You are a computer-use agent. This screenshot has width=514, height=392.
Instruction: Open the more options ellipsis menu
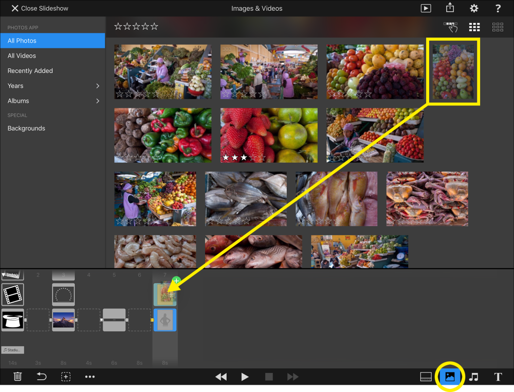[x=90, y=377]
